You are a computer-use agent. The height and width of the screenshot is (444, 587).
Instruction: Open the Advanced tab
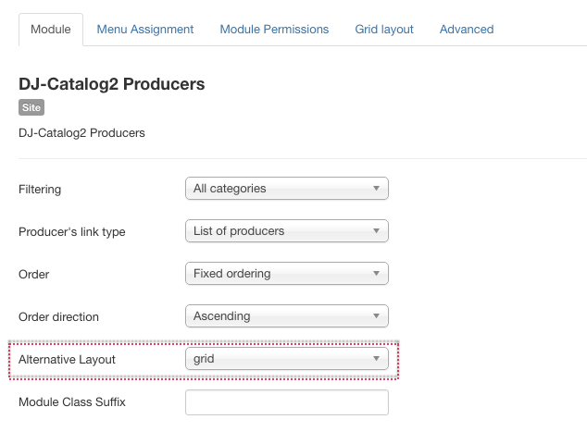pyautogui.click(x=467, y=30)
